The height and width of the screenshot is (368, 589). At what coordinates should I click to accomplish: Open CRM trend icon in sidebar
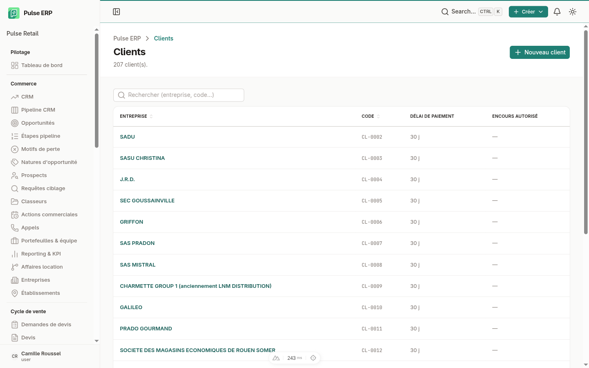(15, 97)
